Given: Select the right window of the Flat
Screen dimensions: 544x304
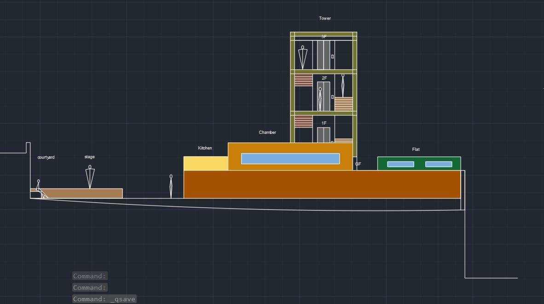Looking at the screenshot, I should [x=438, y=164].
